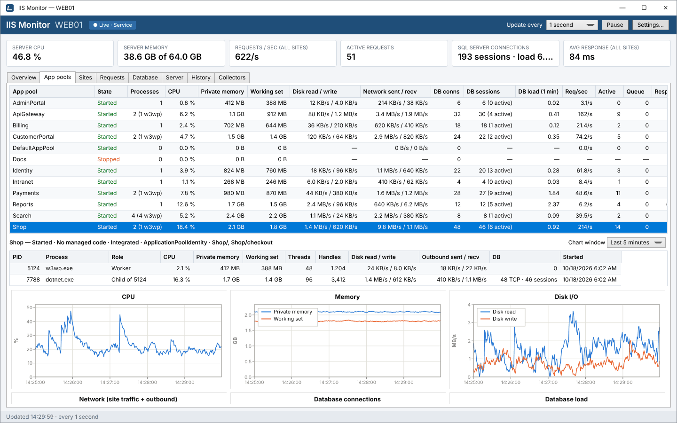
Task: Switch to the Overview tab
Action: 24,78
